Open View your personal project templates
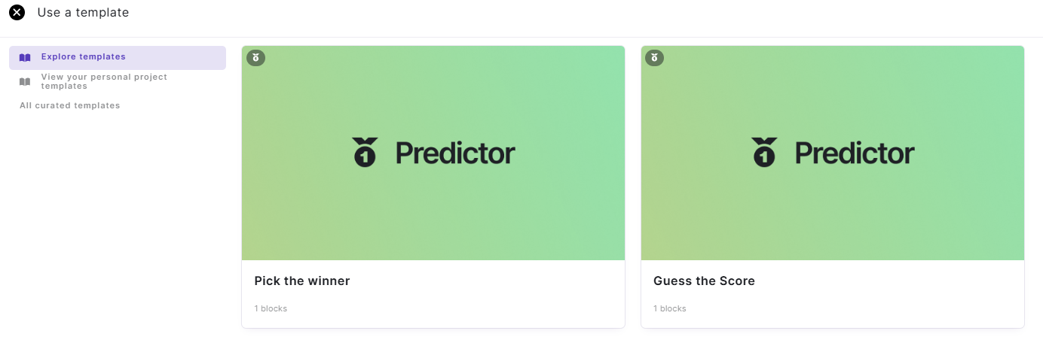The width and height of the screenshot is (1043, 358). point(104,81)
